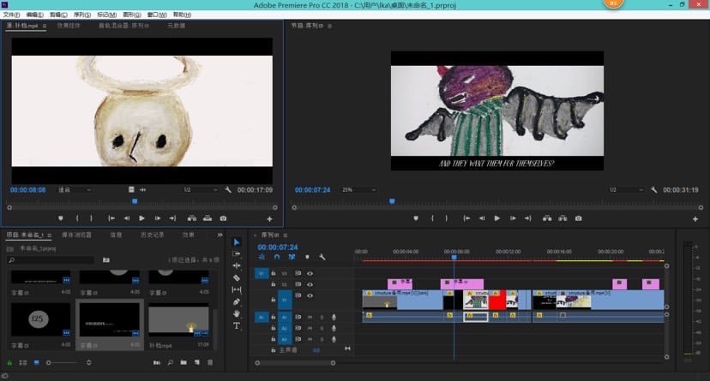Toggle project read-only lock icon
The height and width of the screenshot is (381, 710).
pos(9,362)
